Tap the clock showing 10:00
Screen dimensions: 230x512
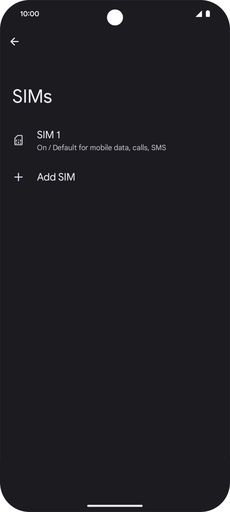click(30, 14)
